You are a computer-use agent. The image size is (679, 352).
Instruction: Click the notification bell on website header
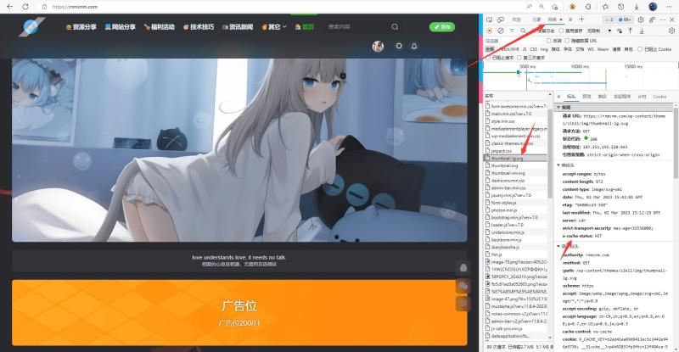[414, 46]
